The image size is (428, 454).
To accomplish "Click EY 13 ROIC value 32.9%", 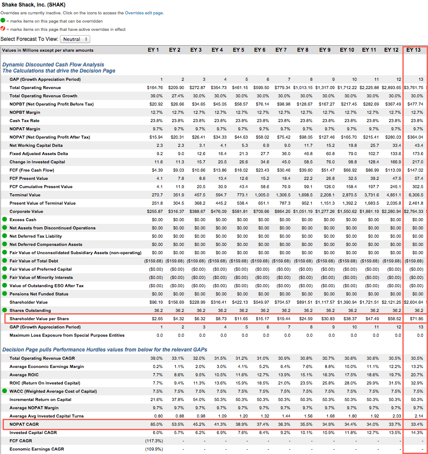I will 417,383.
